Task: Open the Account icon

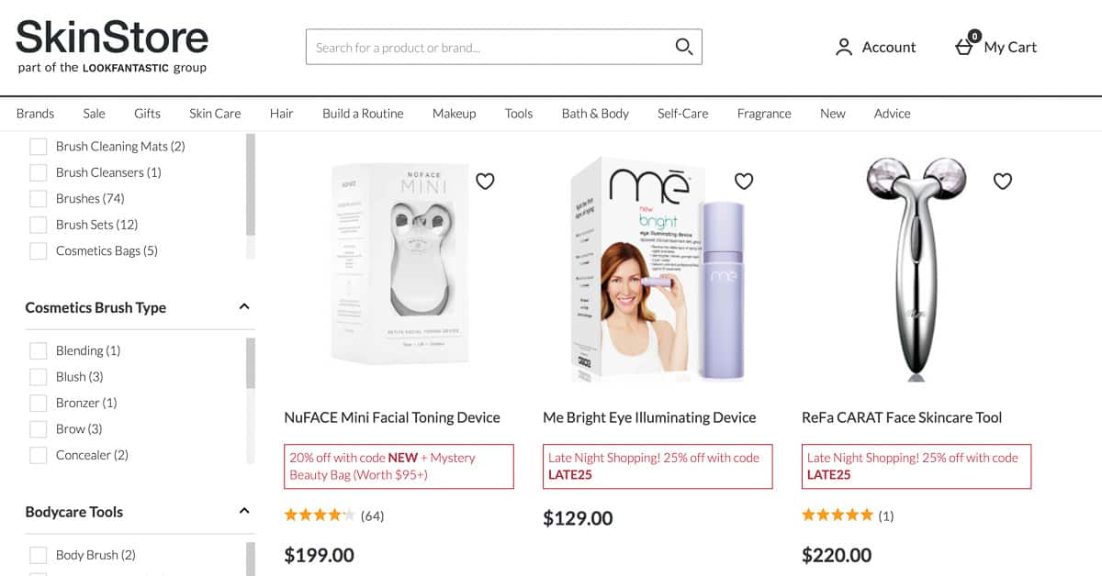Action: (843, 47)
